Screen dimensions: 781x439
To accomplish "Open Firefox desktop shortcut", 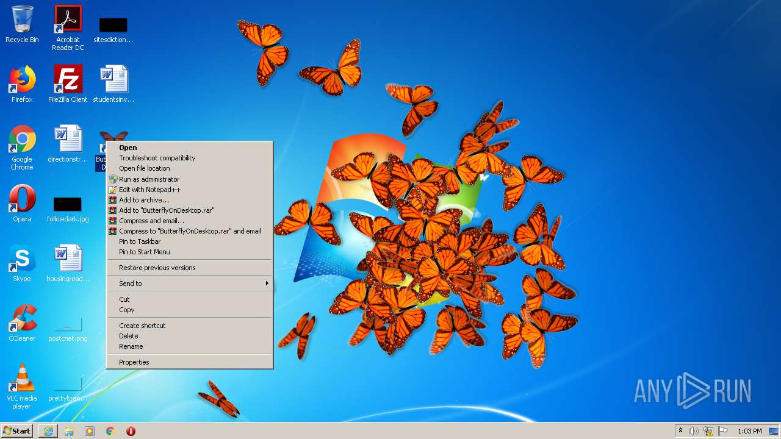I will coord(22,84).
